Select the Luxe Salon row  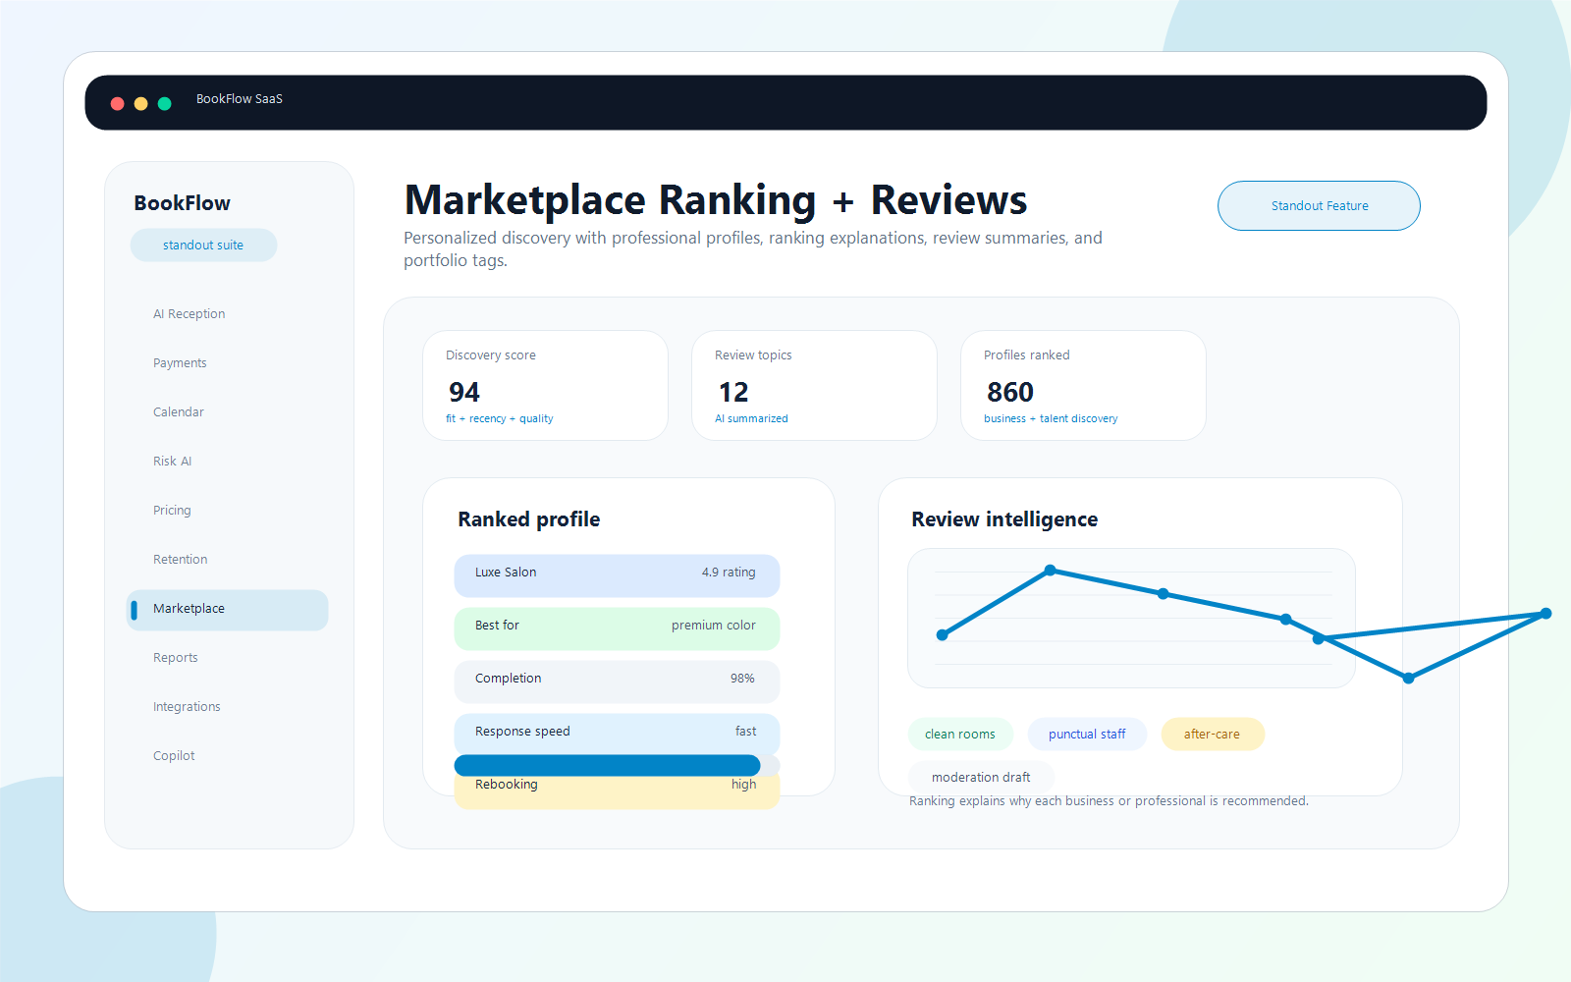[617, 575]
